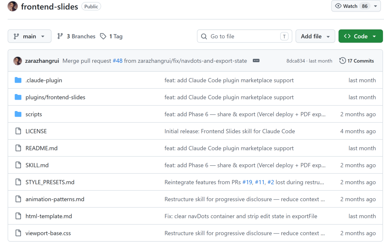Screen dimensions: 384x242
Task: Click the repository owner avatar beside frontend-slides
Action: (x=12, y=6)
